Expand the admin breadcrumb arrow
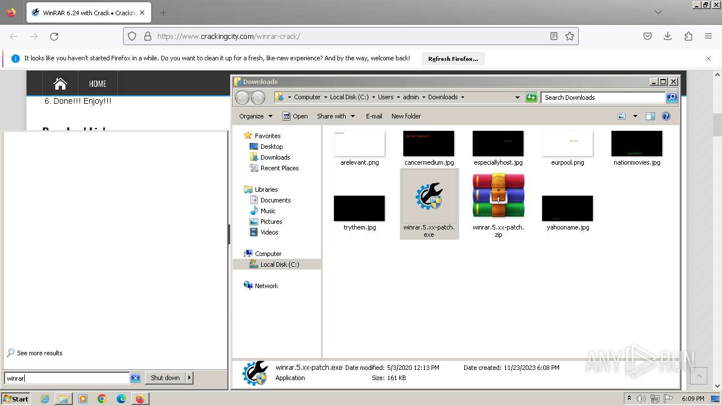722x406 pixels. pos(424,97)
